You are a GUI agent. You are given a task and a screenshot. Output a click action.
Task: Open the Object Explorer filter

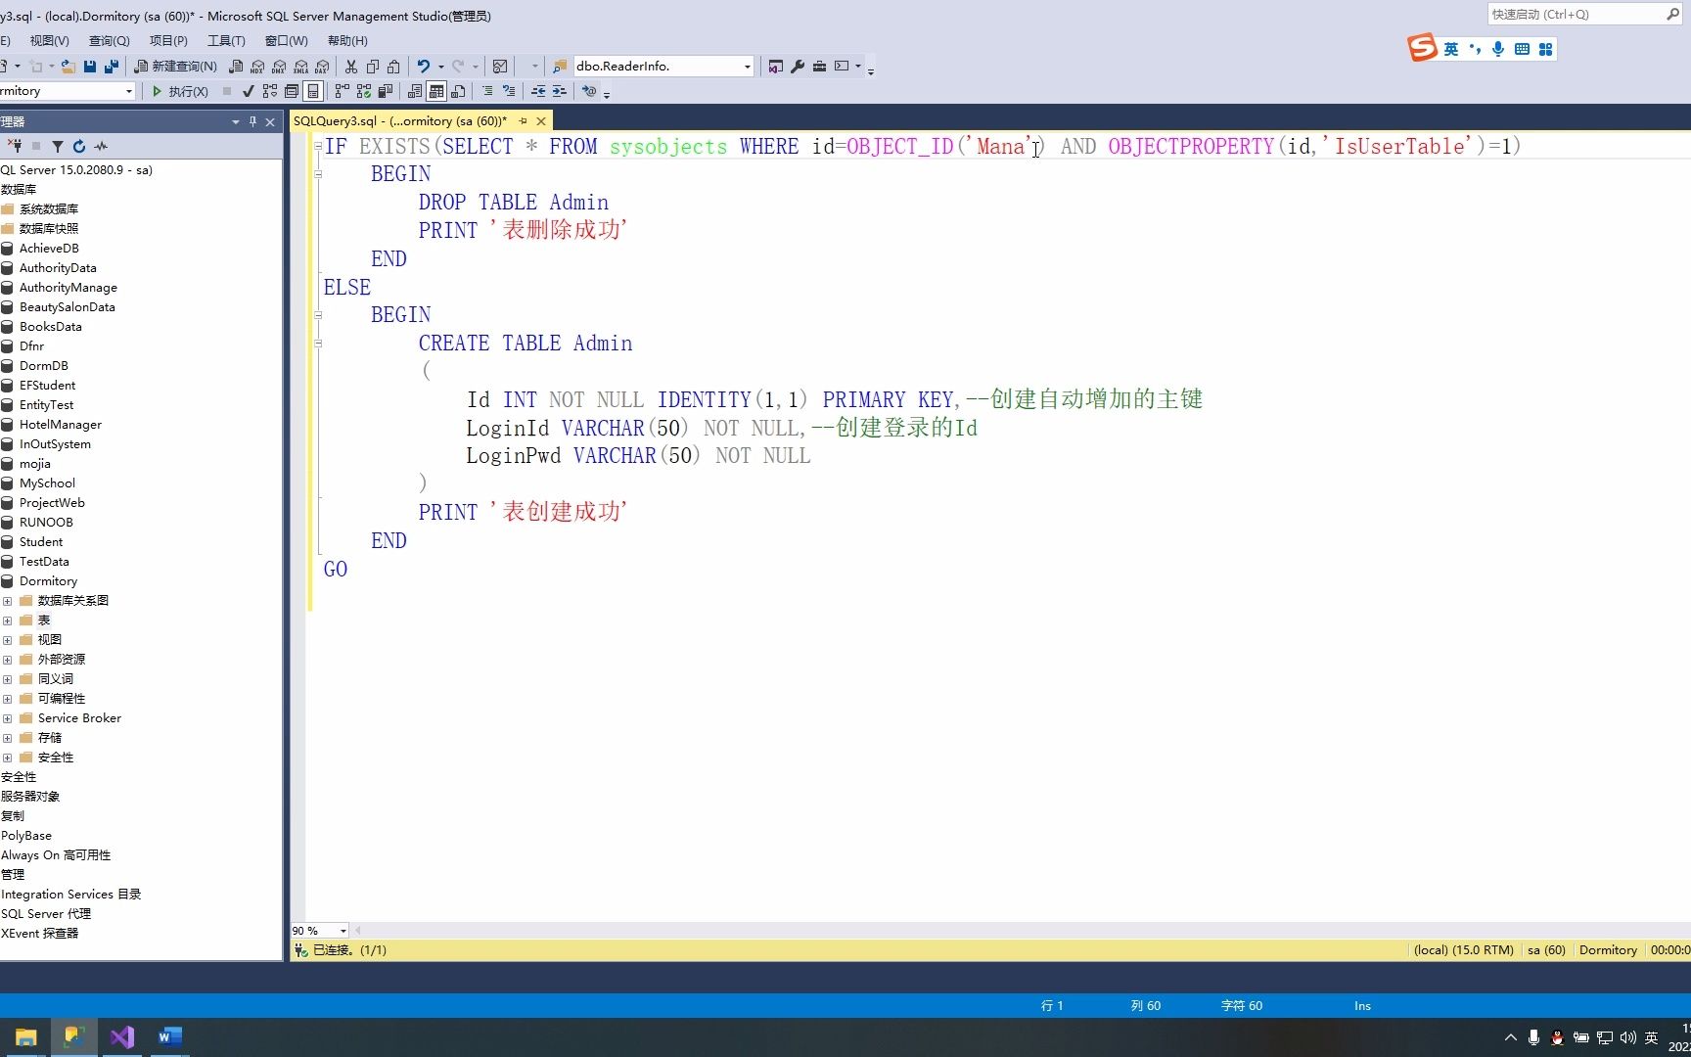(x=57, y=147)
